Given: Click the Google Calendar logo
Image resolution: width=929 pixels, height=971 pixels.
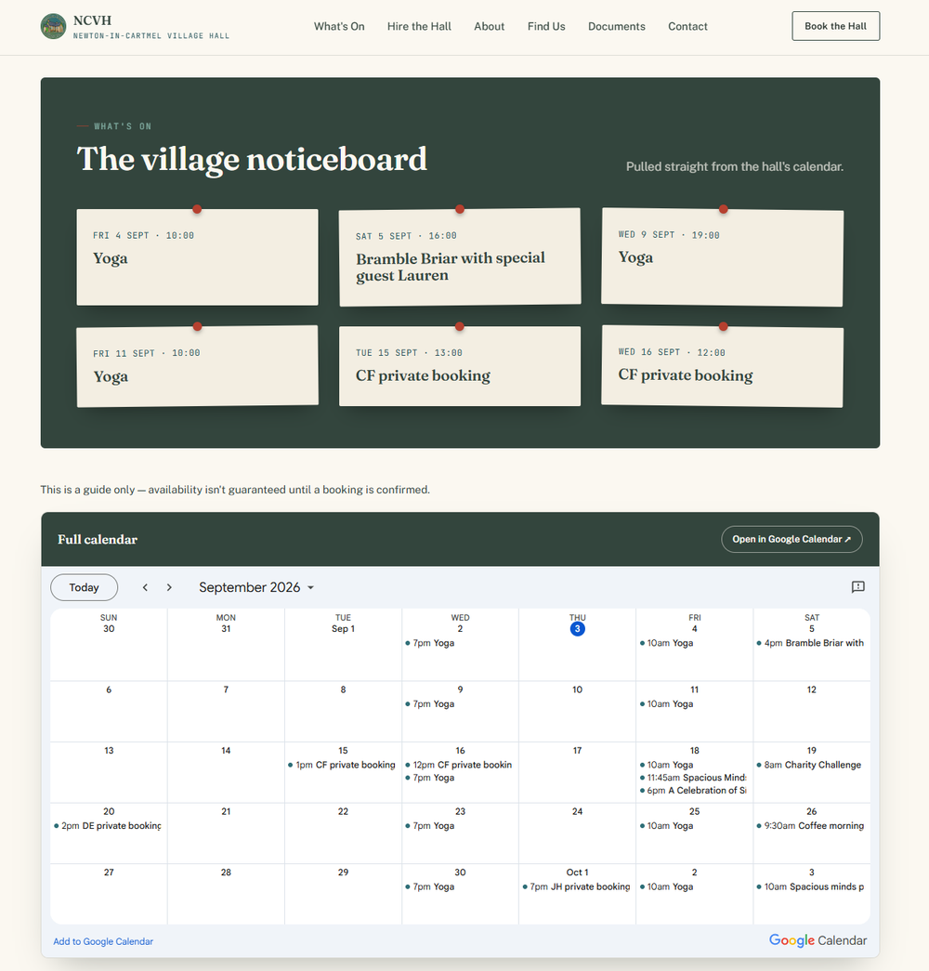Looking at the screenshot, I should coord(818,940).
